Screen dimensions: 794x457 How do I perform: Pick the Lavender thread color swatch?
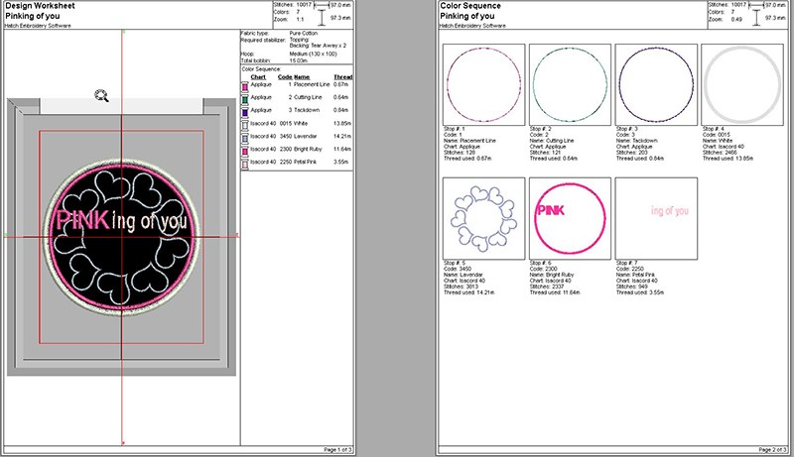coord(245,135)
